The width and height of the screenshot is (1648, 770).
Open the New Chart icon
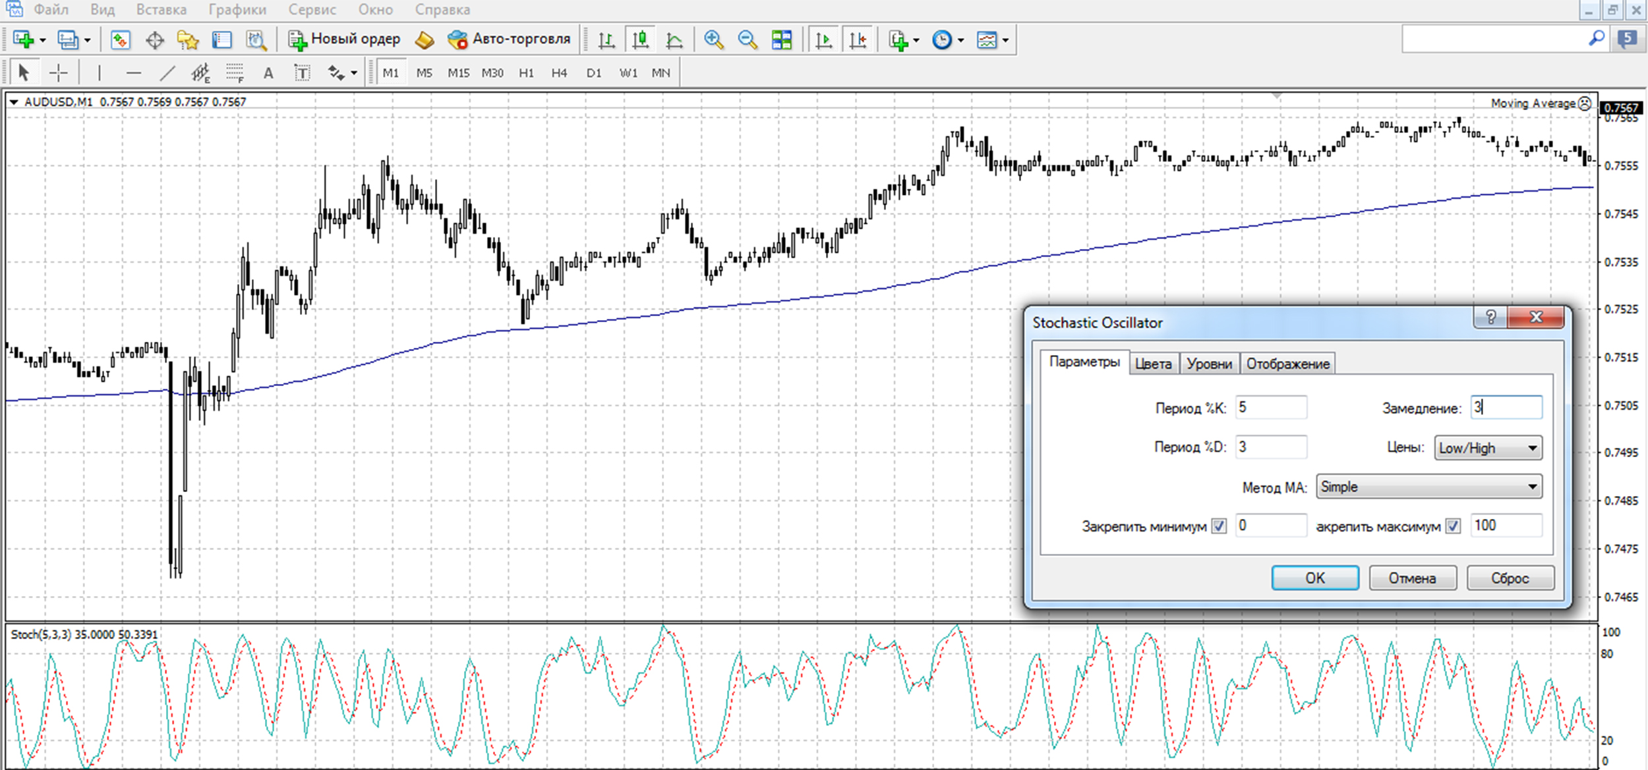tap(24, 40)
